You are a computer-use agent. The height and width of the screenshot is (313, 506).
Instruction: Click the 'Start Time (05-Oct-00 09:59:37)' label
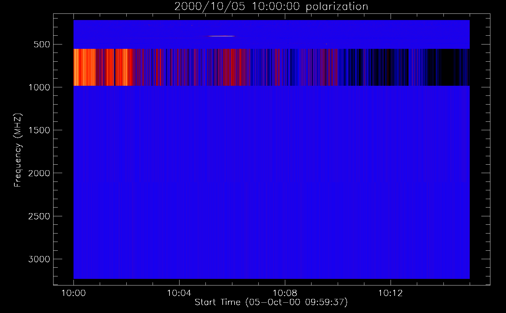(271, 302)
